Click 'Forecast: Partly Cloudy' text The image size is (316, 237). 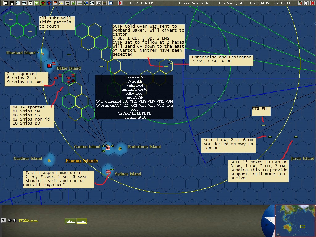pyautogui.click(x=194, y=3)
